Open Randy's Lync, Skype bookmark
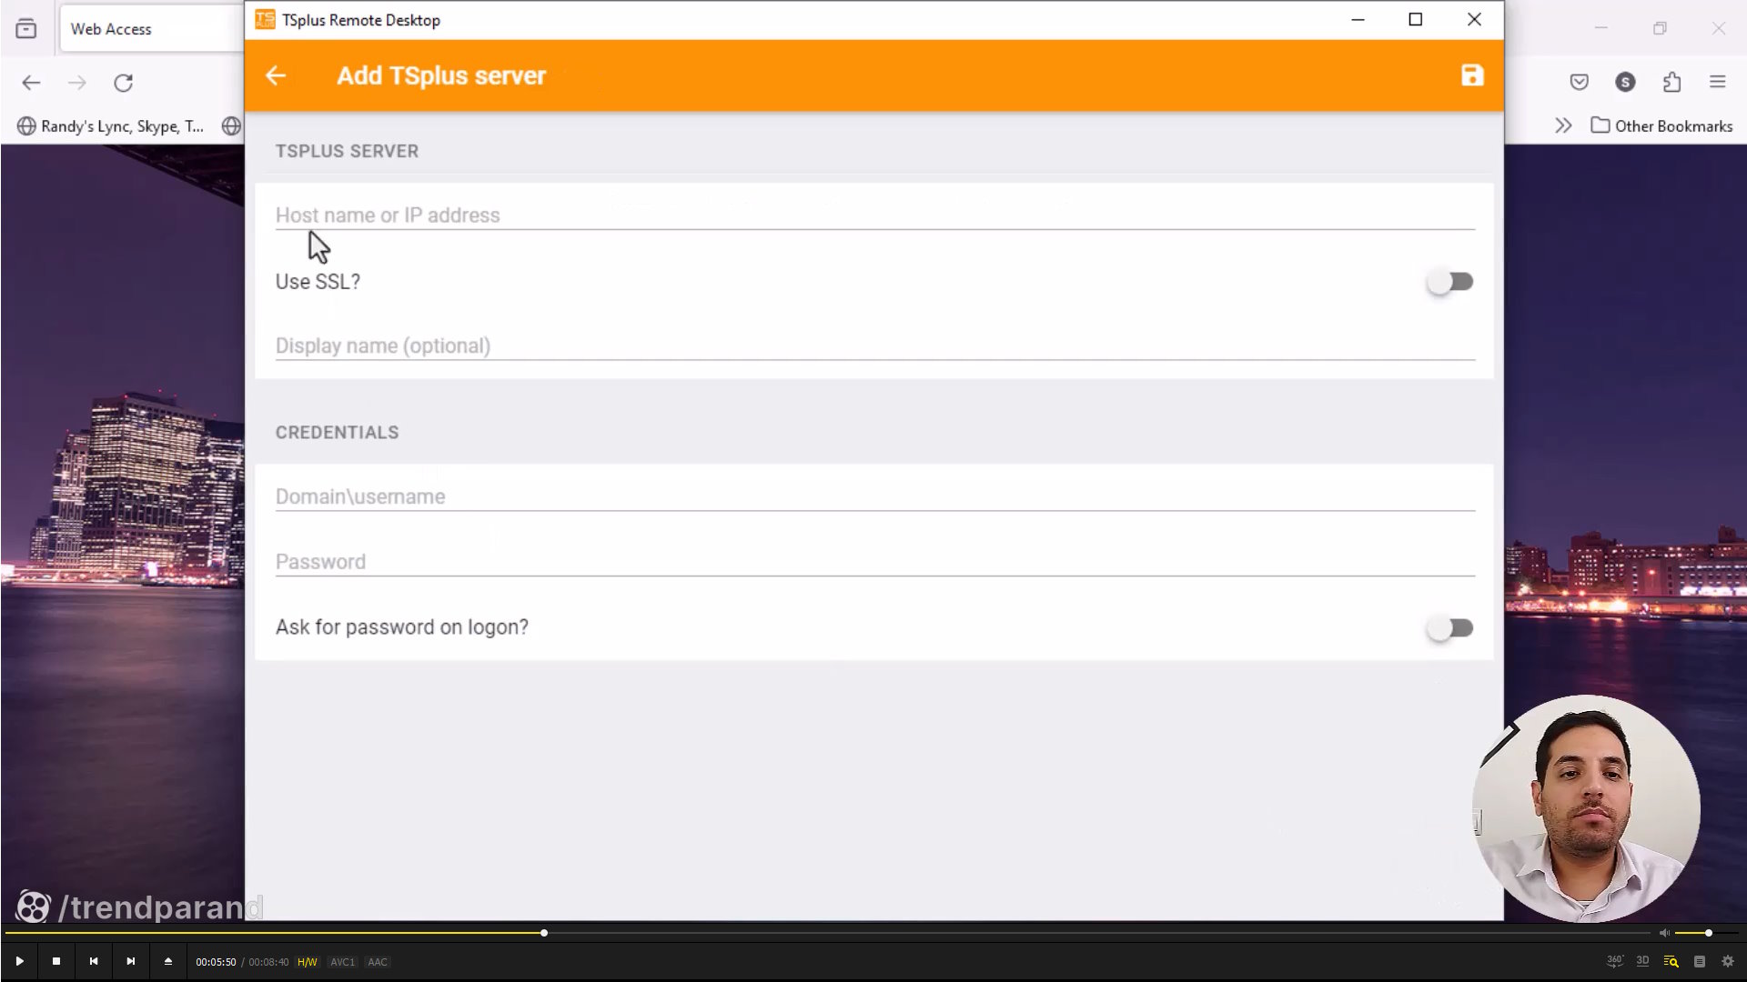The height and width of the screenshot is (982, 1747). tap(111, 126)
